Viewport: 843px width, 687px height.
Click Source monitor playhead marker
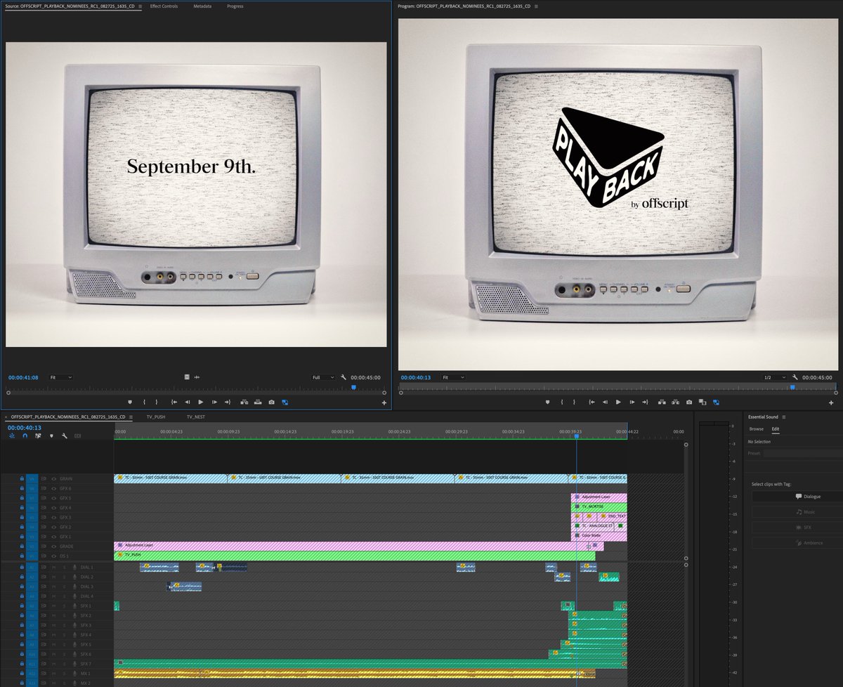pos(353,386)
